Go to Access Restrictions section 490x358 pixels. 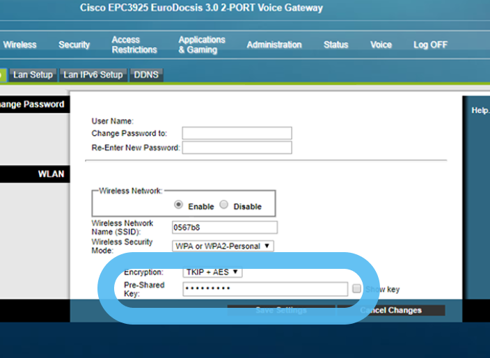(x=134, y=45)
